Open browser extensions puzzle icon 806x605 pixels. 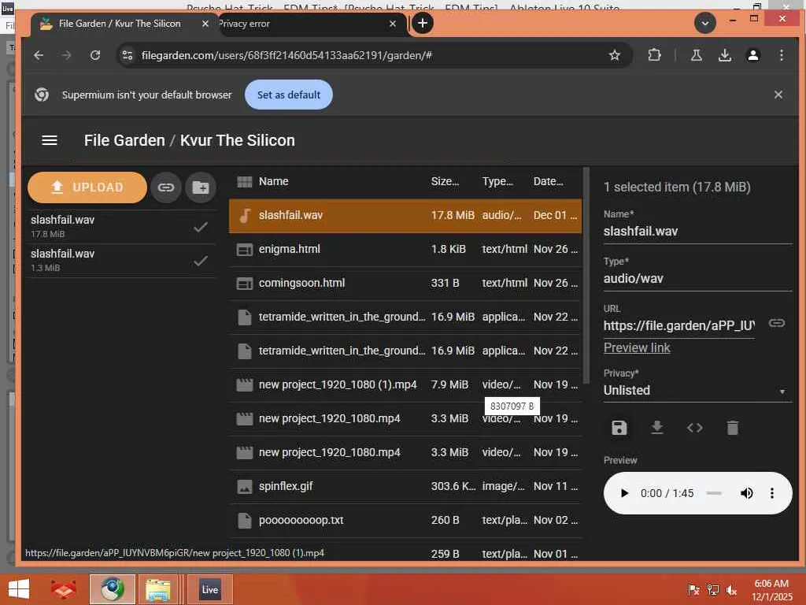(654, 55)
